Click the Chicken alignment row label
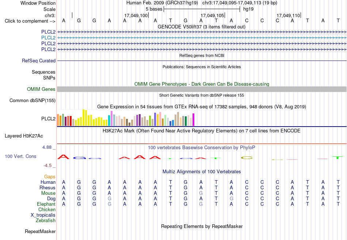This screenshot has width=347, height=240. [x=47, y=209]
